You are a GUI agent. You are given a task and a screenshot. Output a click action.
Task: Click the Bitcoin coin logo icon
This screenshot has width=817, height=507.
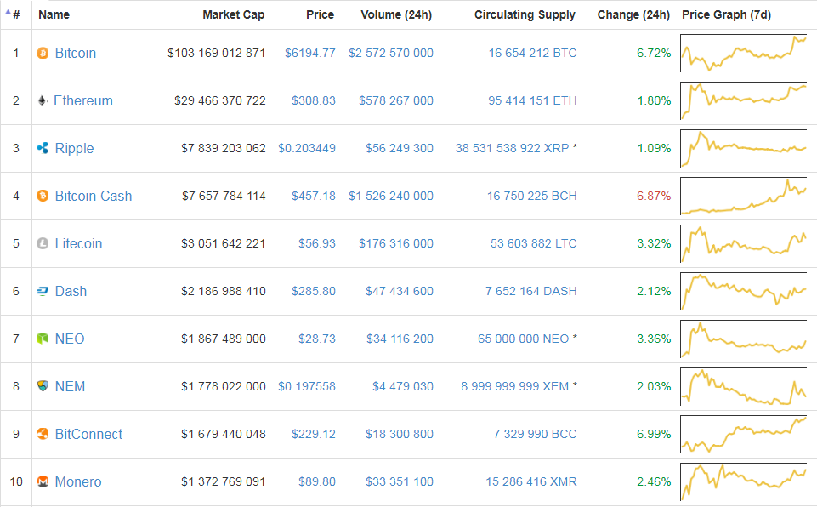click(43, 54)
